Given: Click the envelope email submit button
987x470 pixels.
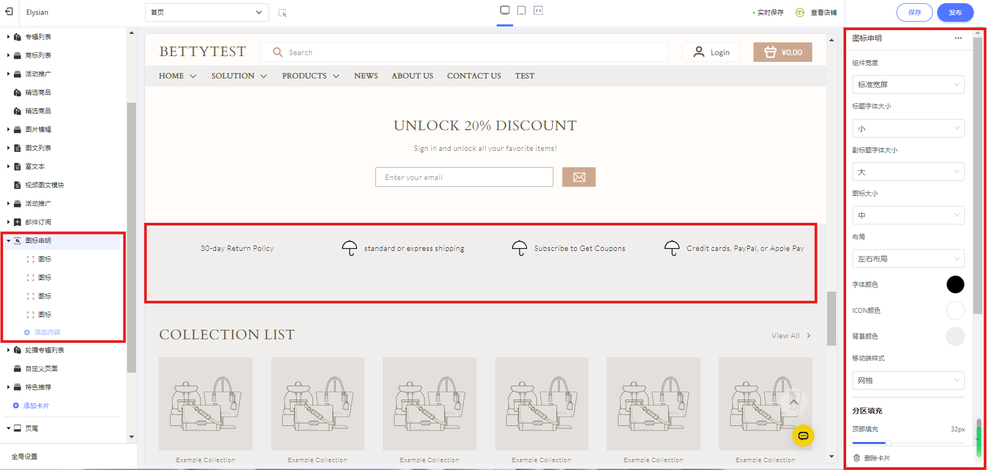Looking at the screenshot, I should (x=579, y=177).
